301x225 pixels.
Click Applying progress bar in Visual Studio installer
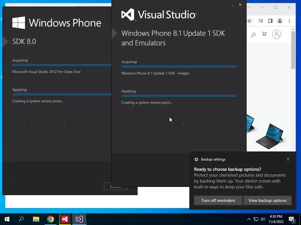click(x=179, y=96)
